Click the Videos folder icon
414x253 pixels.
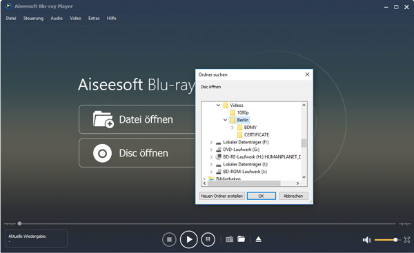pyautogui.click(x=226, y=105)
